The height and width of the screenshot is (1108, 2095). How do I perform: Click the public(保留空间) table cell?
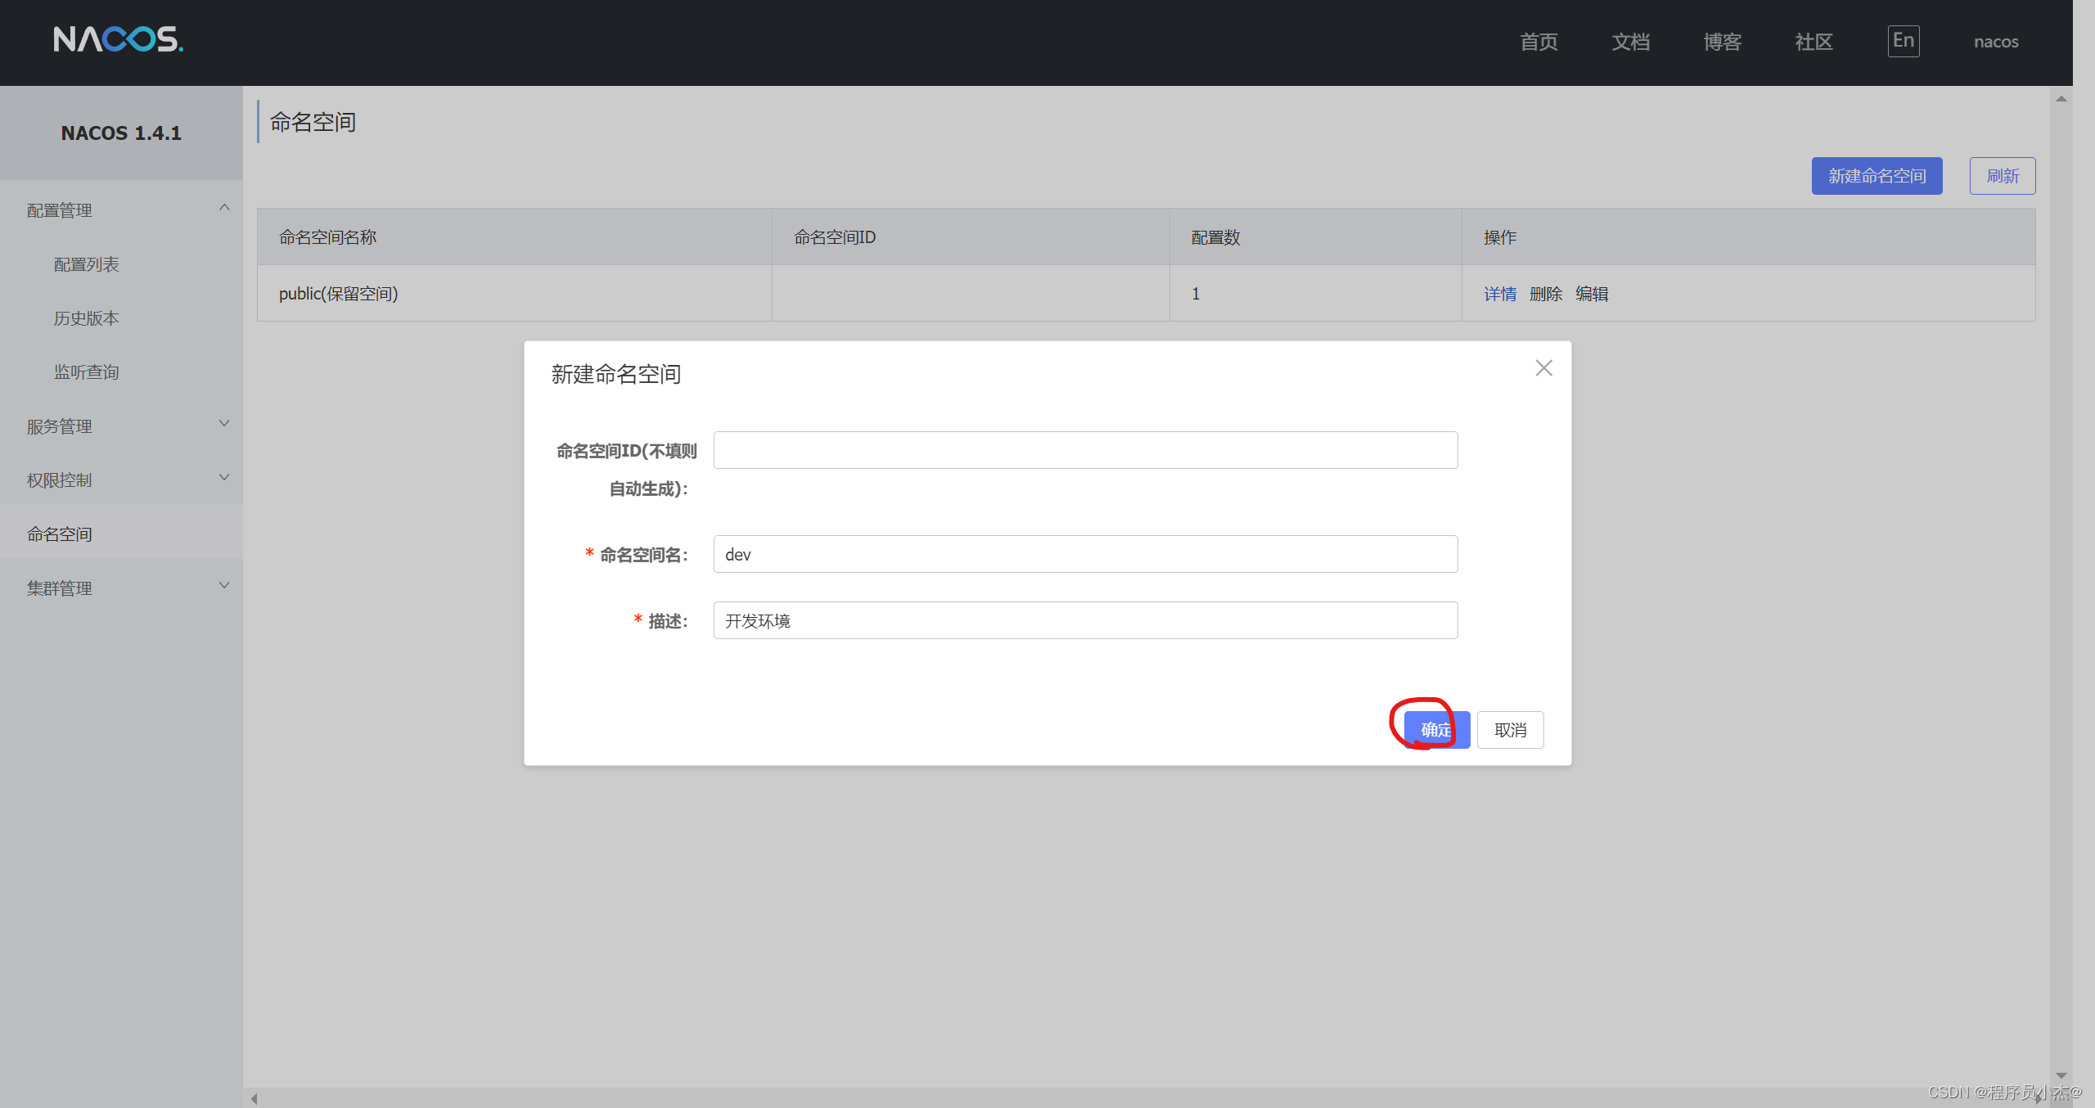pyautogui.click(x=515, y=293)
